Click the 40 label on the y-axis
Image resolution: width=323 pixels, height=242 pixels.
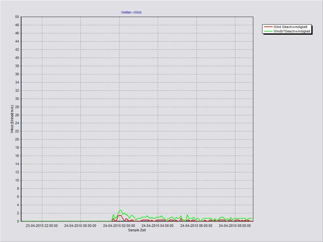point(17,58)
